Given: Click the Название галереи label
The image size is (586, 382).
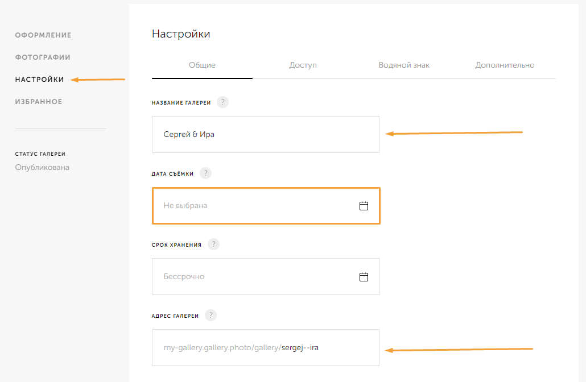Looking at the screenshot, I should (181, 103).
